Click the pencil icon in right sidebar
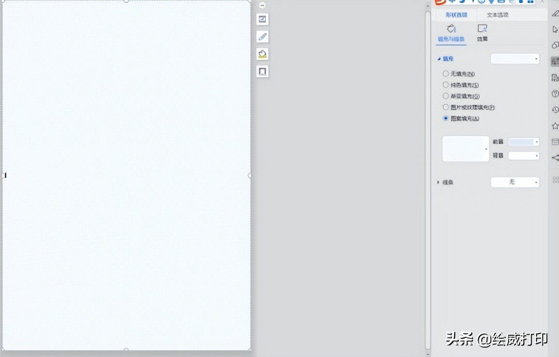This screenshot has width=559, height=357. [x=555, y=13]
